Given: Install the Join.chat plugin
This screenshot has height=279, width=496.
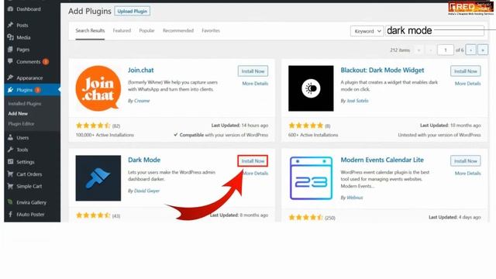Looking at the screenshot, I should click(253, 71).
